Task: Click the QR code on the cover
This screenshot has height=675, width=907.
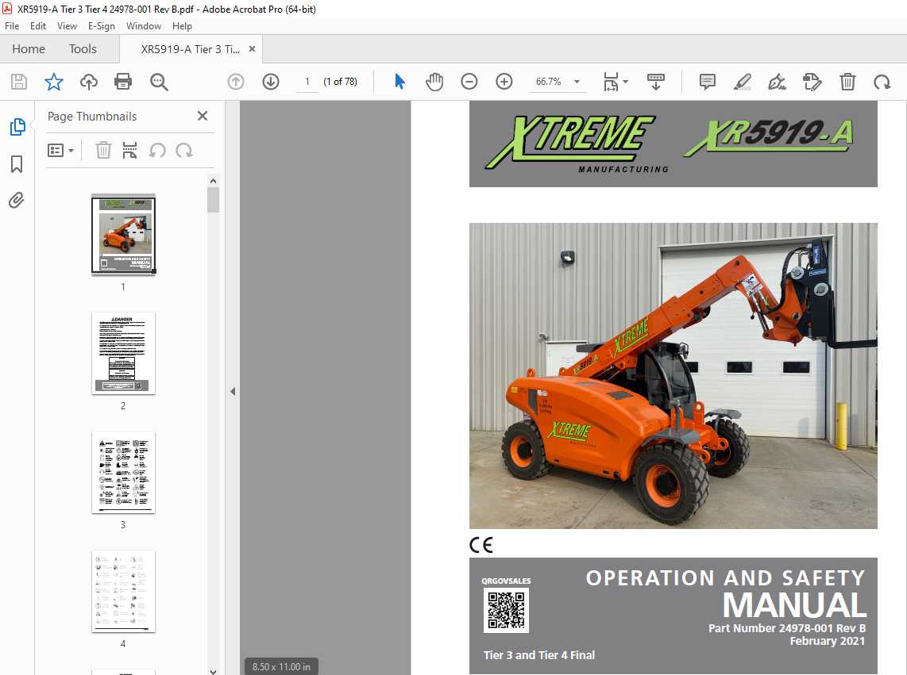Action: (506, 610)
